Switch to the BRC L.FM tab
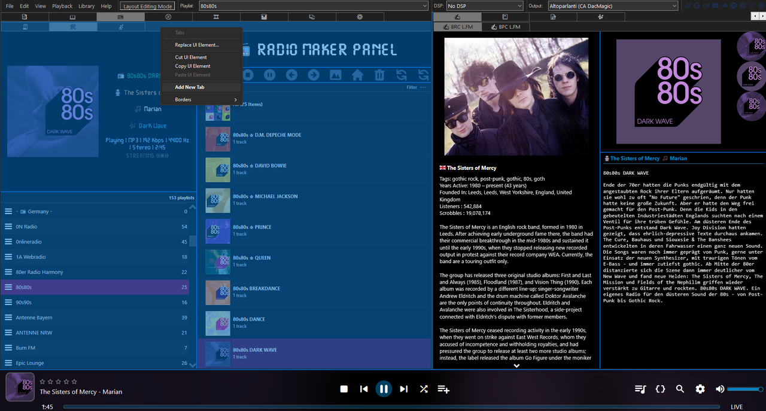 [x=457, y=27]
